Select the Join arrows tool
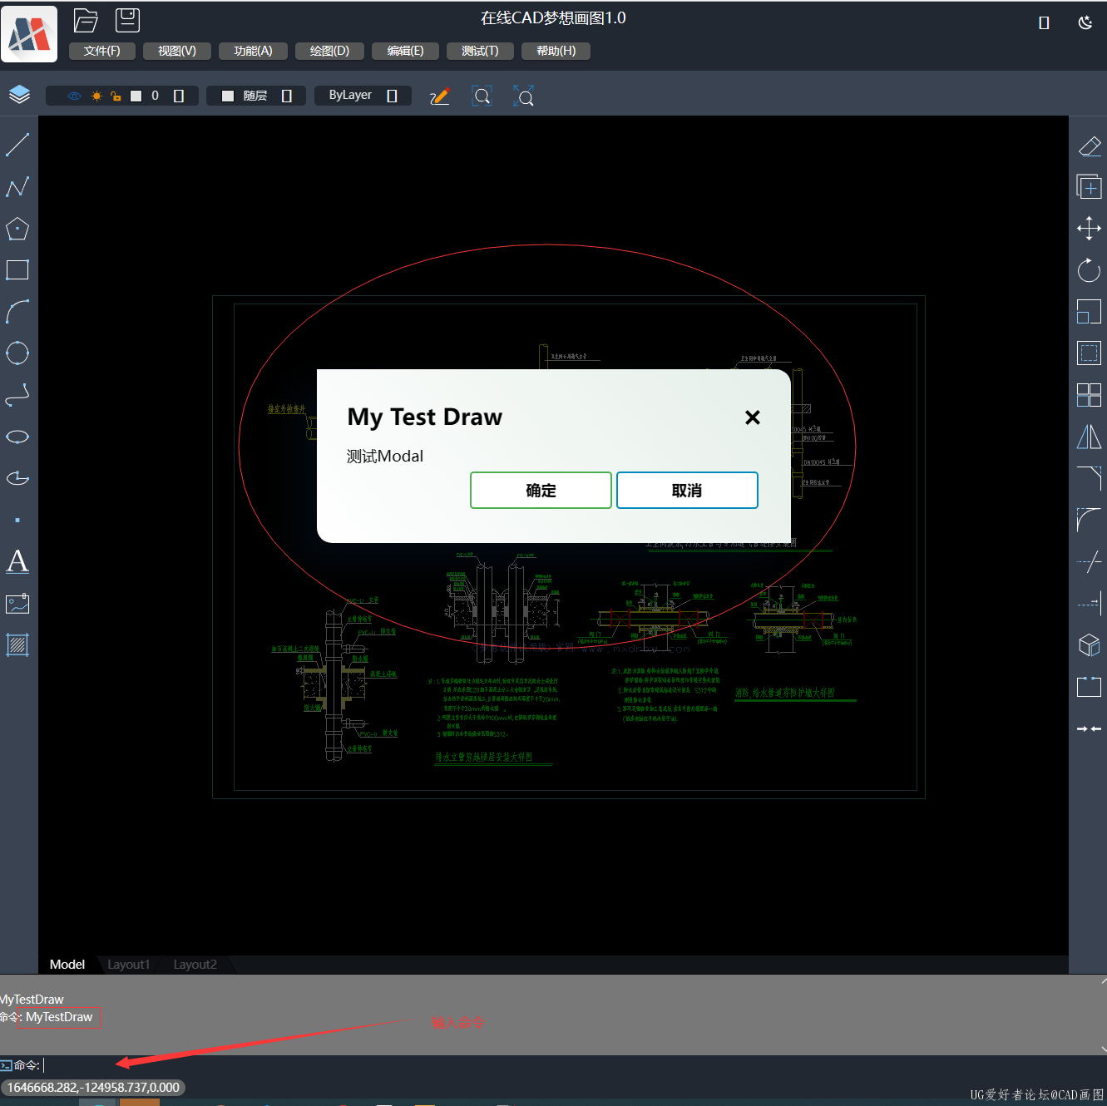The width and height of the screenshot is (1107, 1106). click(1090, 728)
